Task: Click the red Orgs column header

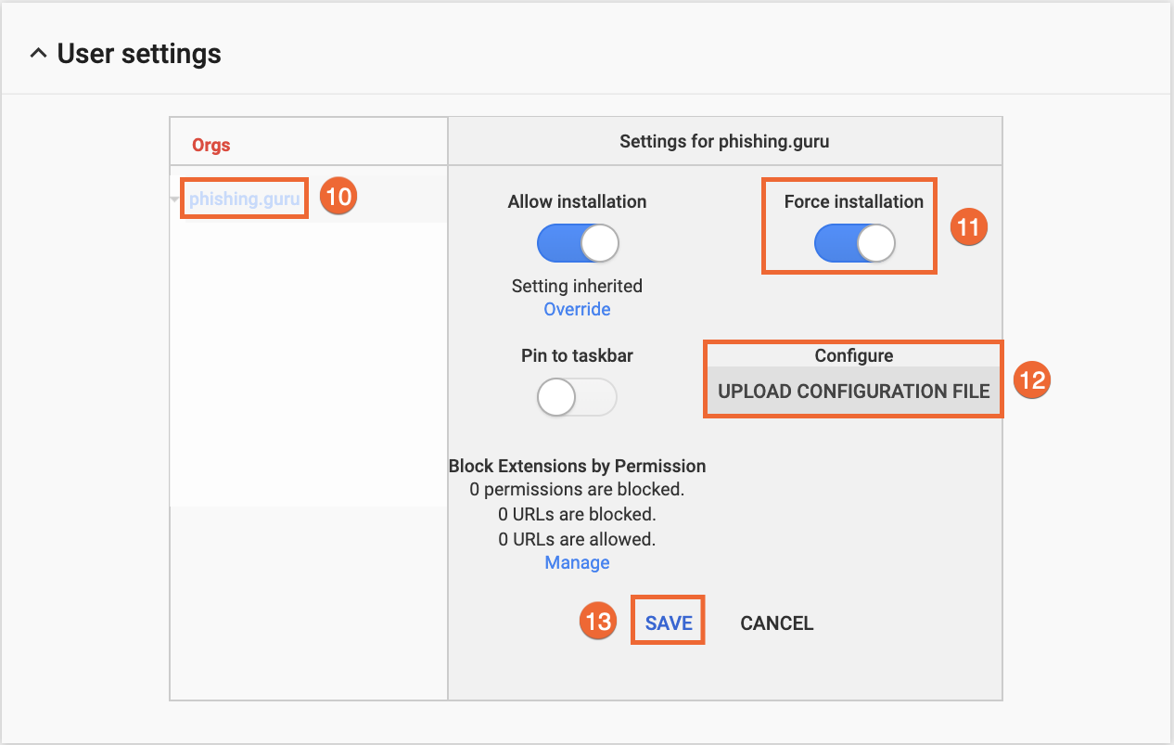Action: pyautogui.click(x=211, y=145)
